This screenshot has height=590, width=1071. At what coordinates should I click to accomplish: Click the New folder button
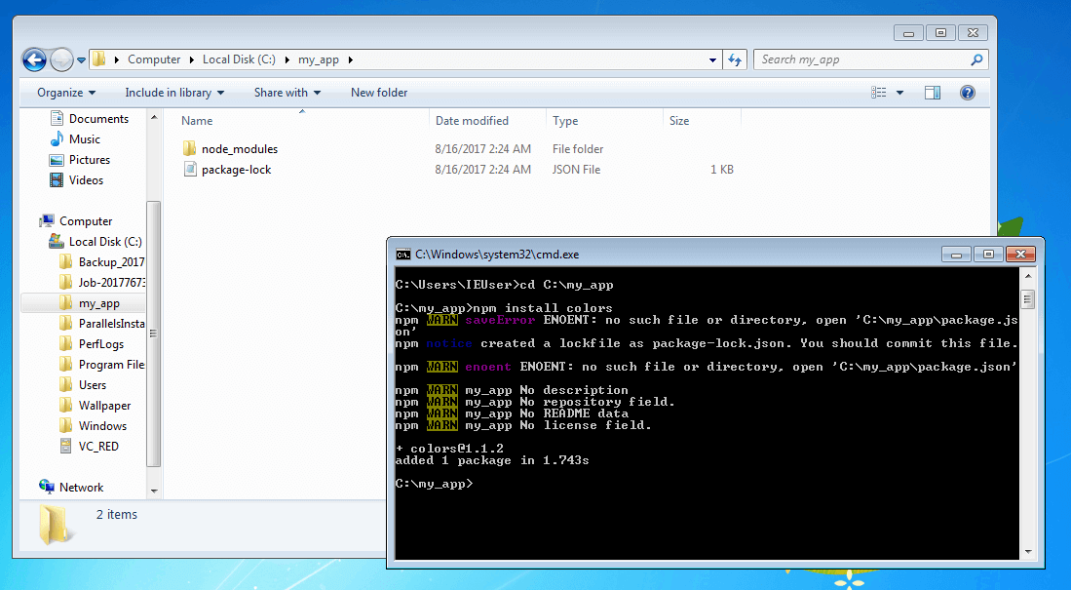[379, 93]
